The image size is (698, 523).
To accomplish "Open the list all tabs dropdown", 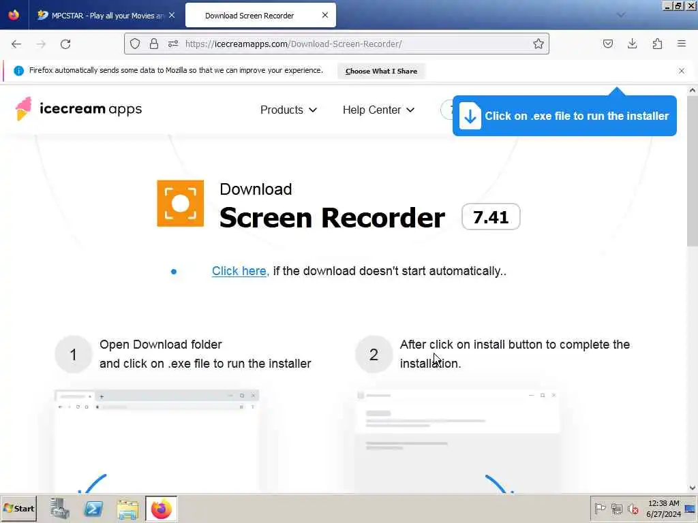I will pyautogui.click(x=621, y=15).
